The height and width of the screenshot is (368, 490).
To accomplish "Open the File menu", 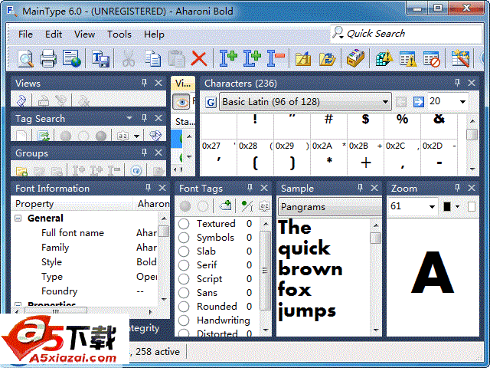I will pos(25,34).
